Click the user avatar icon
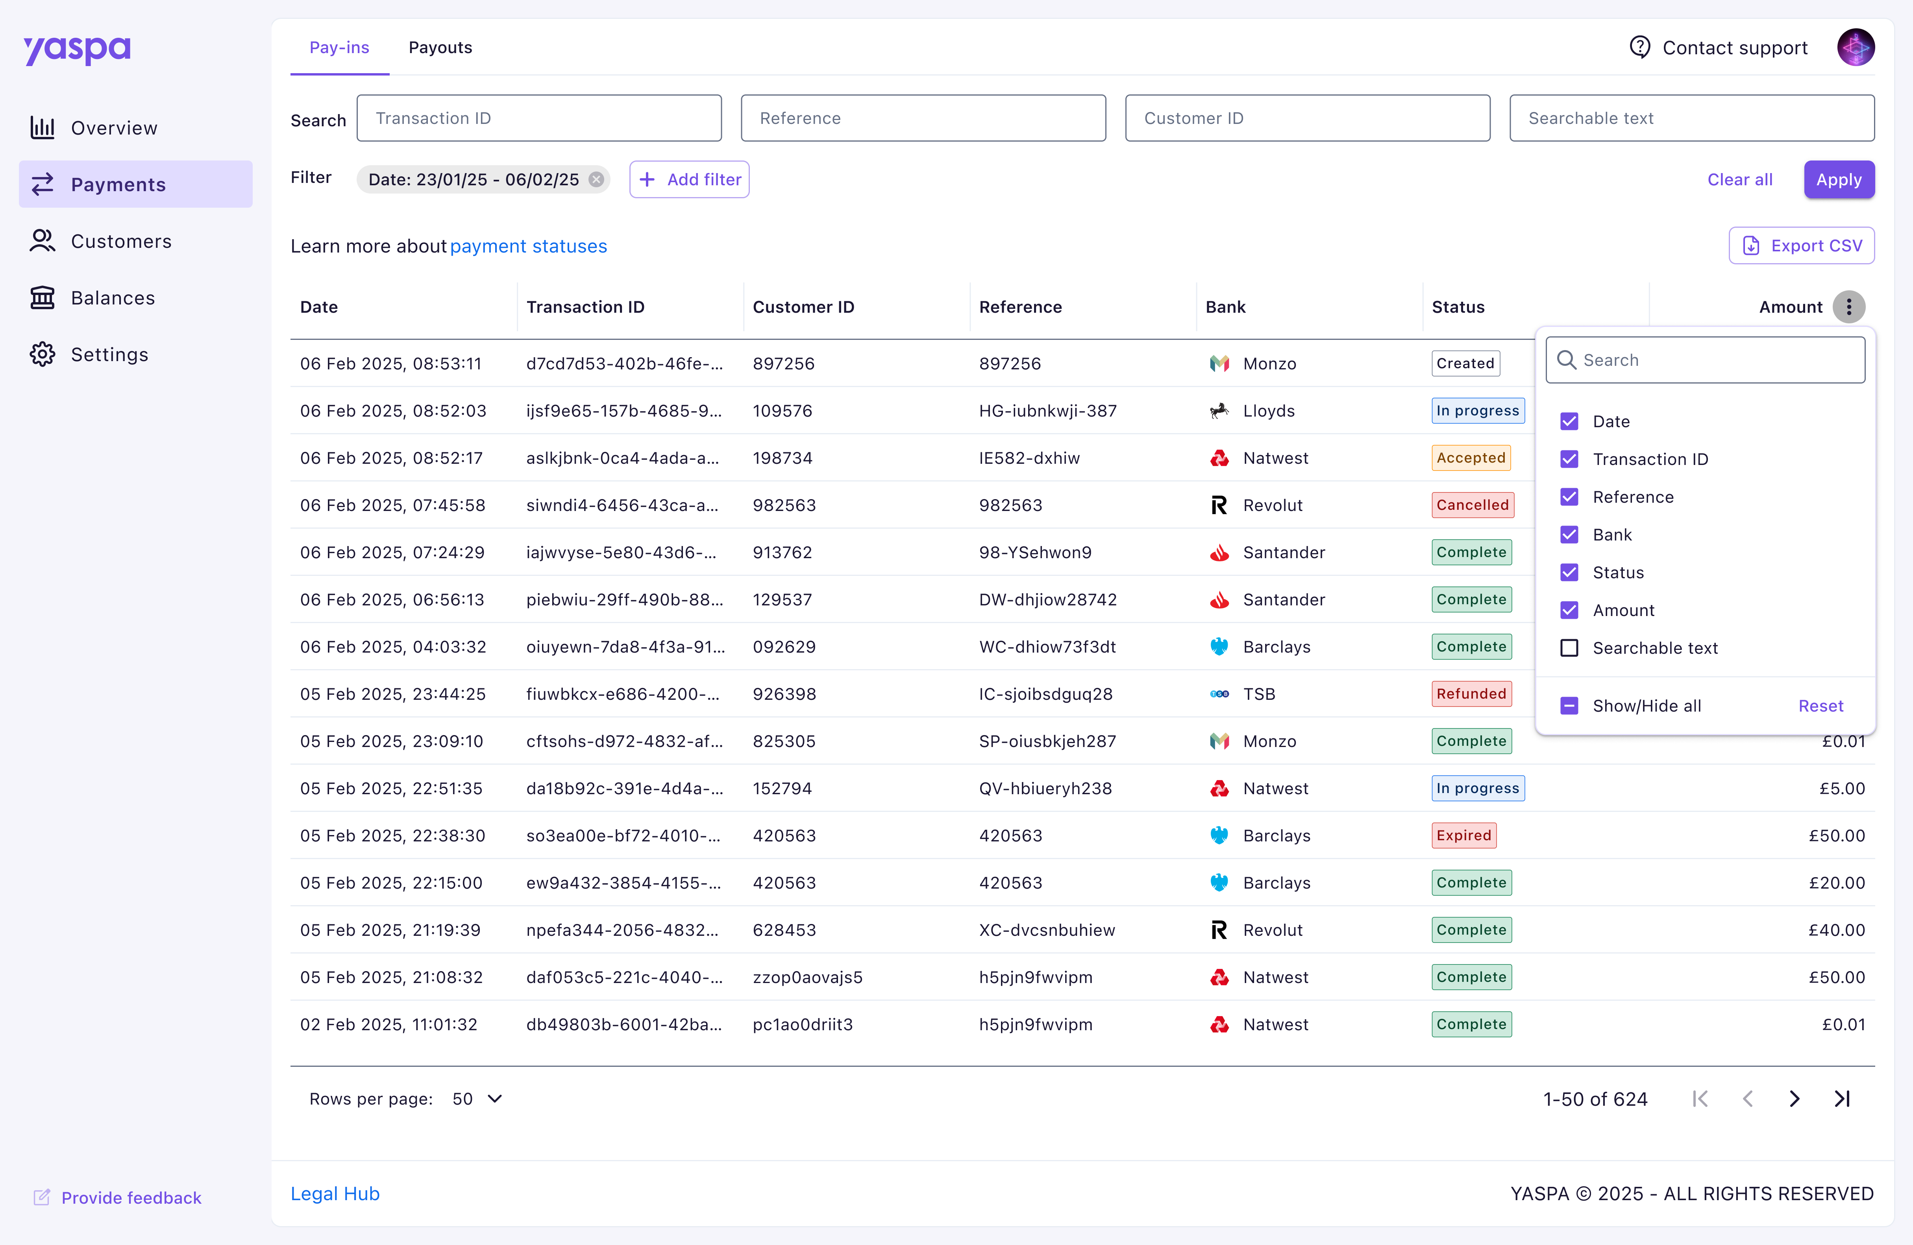 point(1855,47)
